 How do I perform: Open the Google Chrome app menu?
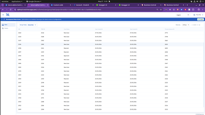[34, 1]
